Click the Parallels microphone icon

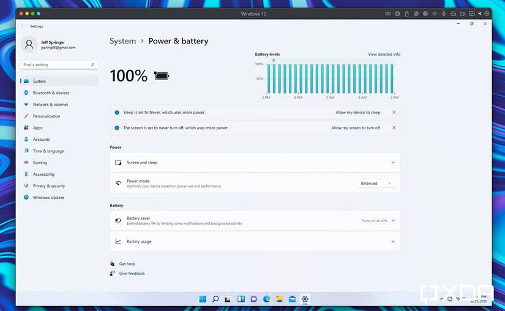[x=444, y=13]
